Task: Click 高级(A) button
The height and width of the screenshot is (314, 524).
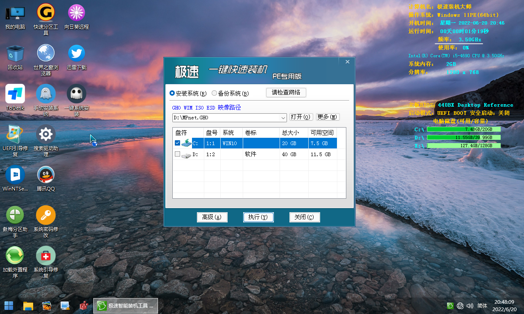Action: point(212,217)
